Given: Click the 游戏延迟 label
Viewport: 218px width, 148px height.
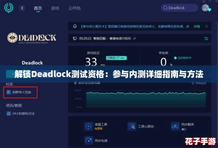Looking at the screenshot, I should click(93, 53).
